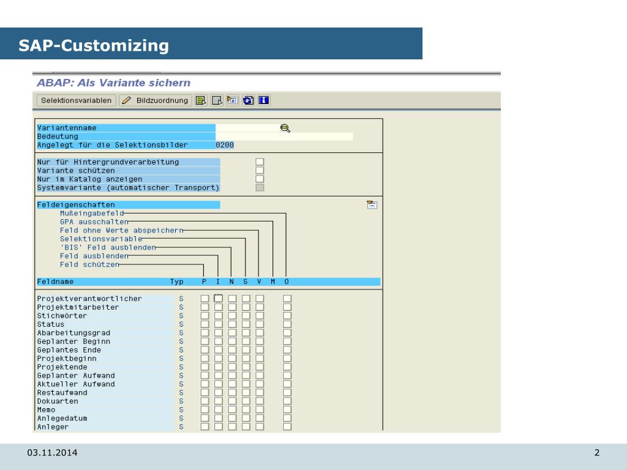Check O box for Anleger row
The height and width of the screenshot is (470, 627).
(287, 427)
